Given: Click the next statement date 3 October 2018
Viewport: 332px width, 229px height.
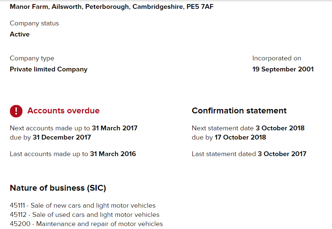Looking at the screenshot, I should 280,128.
